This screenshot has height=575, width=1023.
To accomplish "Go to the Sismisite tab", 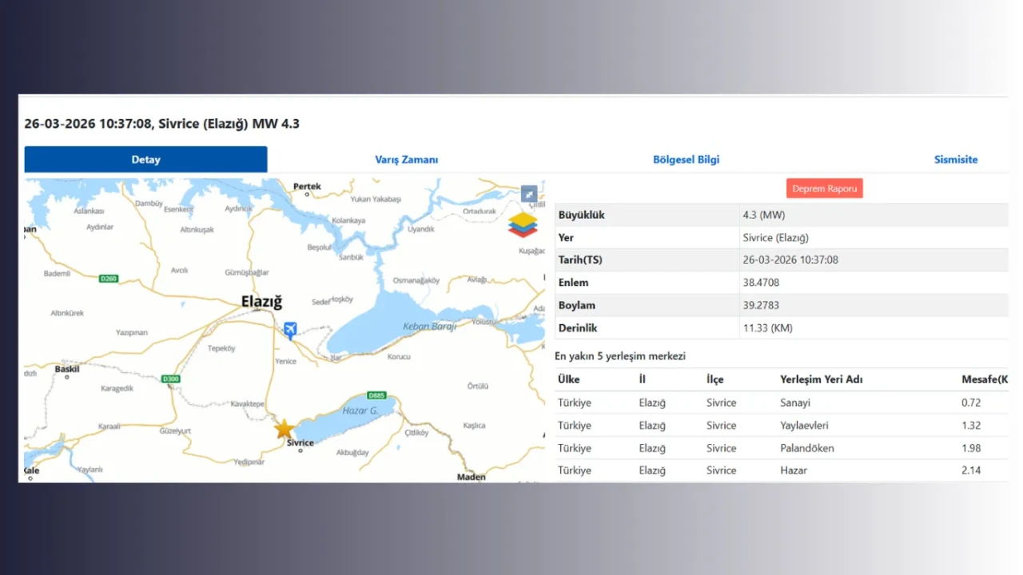I will 955,160.
